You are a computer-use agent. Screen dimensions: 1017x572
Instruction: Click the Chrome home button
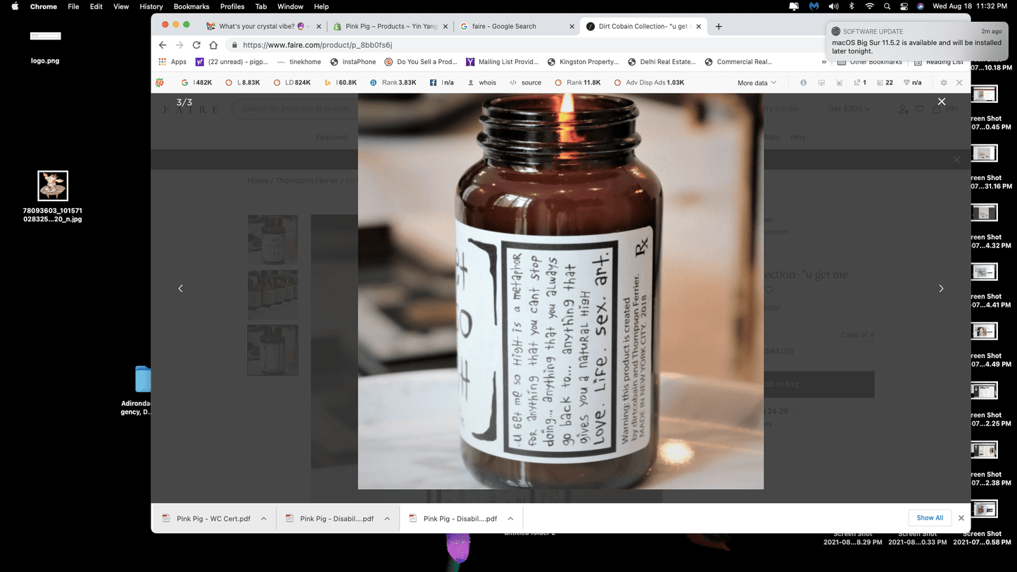(213, 45)
